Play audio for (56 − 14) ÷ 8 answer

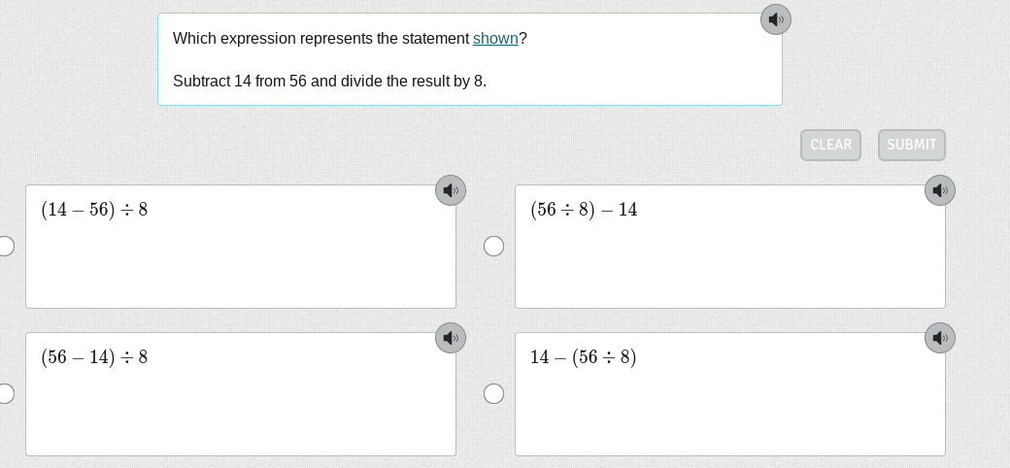click(x=451, y=338)
